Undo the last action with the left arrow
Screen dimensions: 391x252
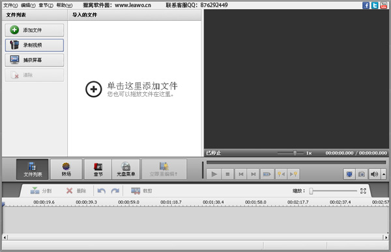point(101,191)
